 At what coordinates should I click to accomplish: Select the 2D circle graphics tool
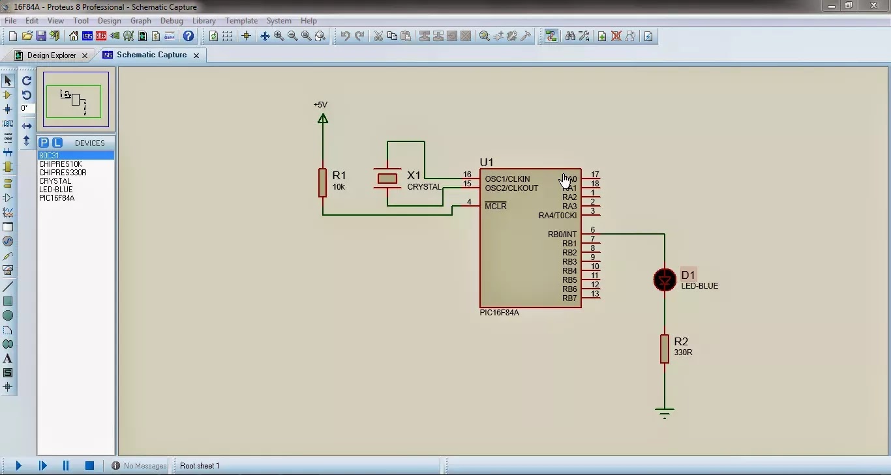click(x=8, y=315)
